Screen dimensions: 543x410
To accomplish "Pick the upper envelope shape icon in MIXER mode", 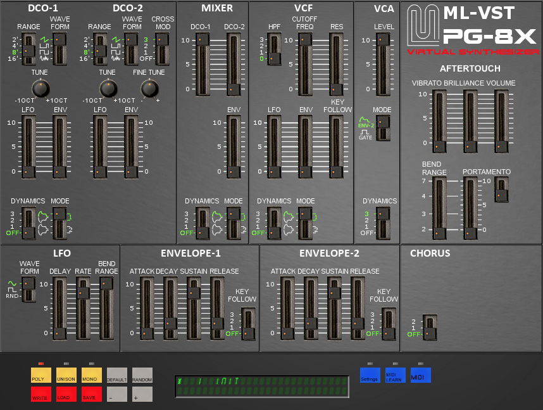I will 217,217.
